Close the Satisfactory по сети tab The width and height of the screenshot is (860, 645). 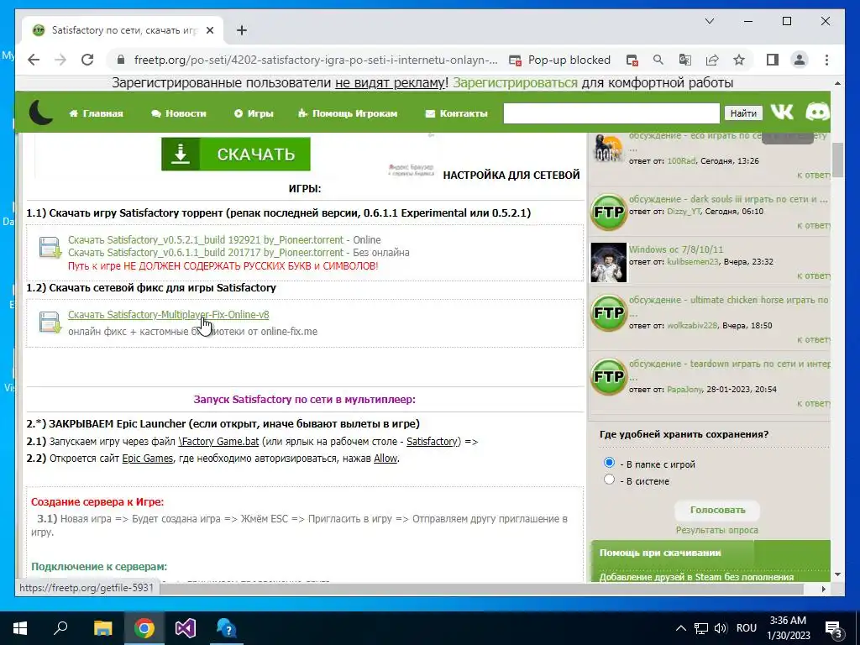tap(209, 30)
